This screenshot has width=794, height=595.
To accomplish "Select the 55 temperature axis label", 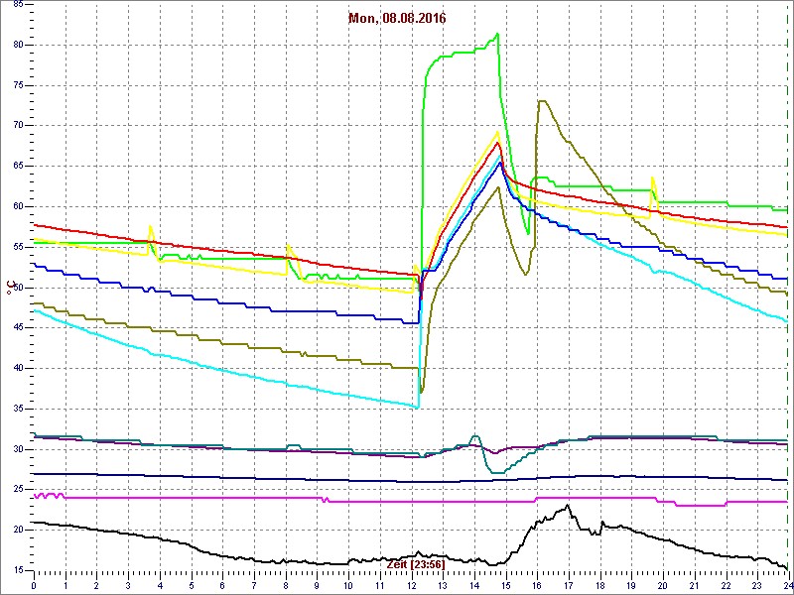I will click(17, 247).
